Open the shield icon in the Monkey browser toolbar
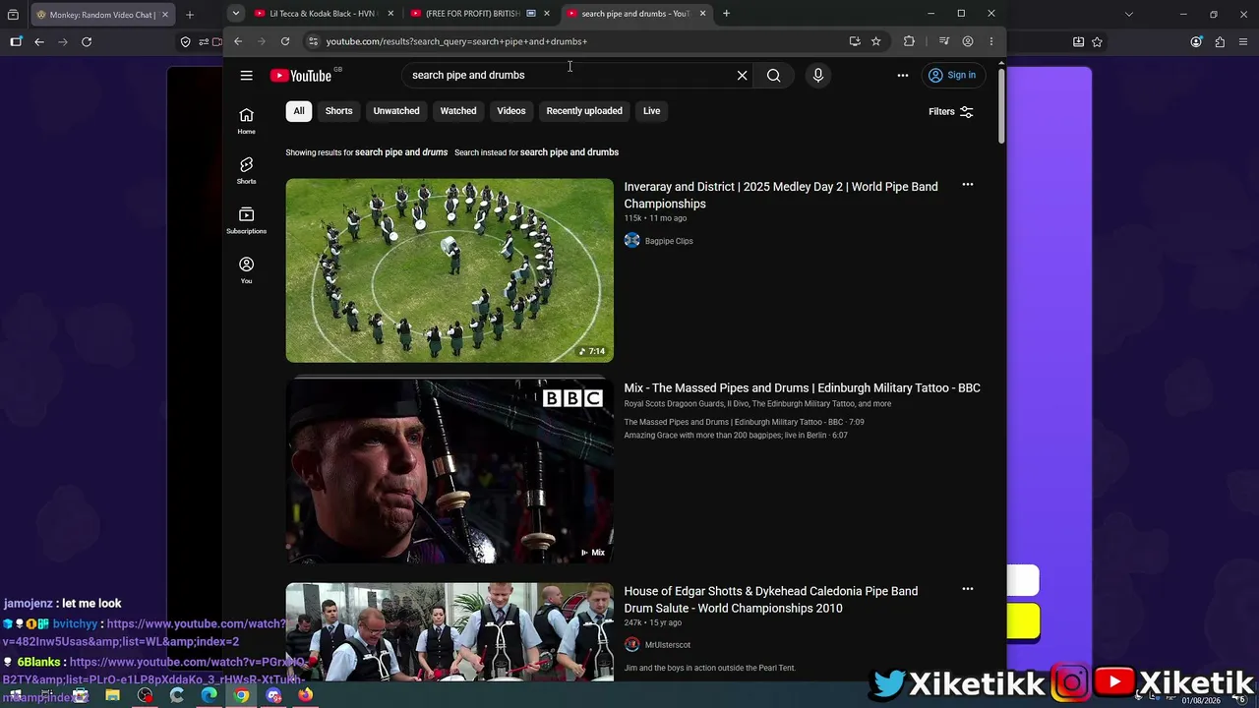The height and width of the screenshot is (708, 1259). point(185,42)
